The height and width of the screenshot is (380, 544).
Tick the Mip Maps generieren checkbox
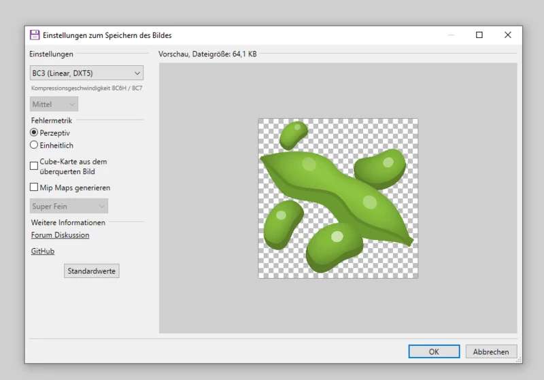[x=35, y=188]
